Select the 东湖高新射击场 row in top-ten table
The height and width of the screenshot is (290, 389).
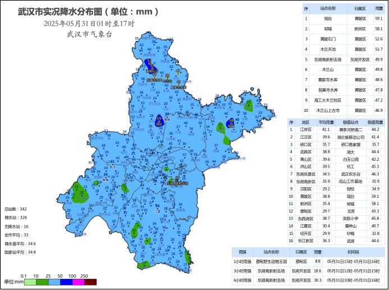[328, 59]
